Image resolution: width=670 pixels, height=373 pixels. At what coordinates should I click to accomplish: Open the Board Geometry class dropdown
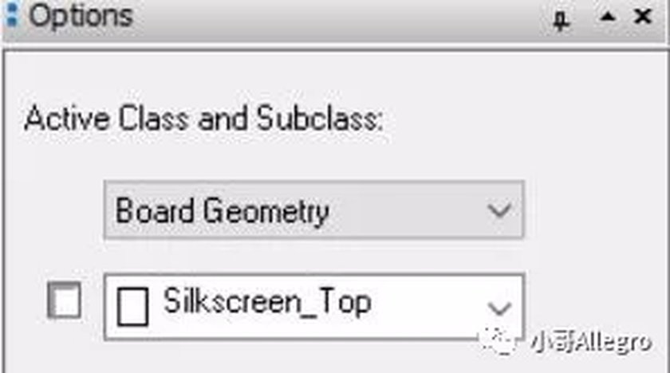pyautogui.click(x=313, y=210)
